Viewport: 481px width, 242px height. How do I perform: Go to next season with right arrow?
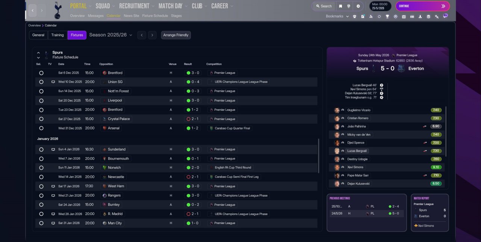pos(152,35)
